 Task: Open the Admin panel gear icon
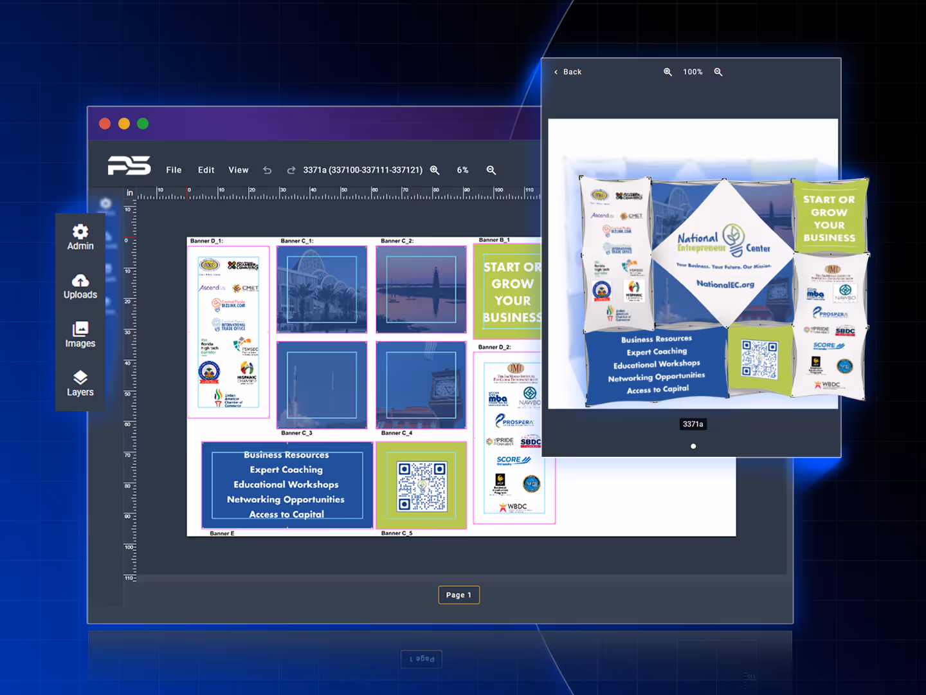[80, 232]
